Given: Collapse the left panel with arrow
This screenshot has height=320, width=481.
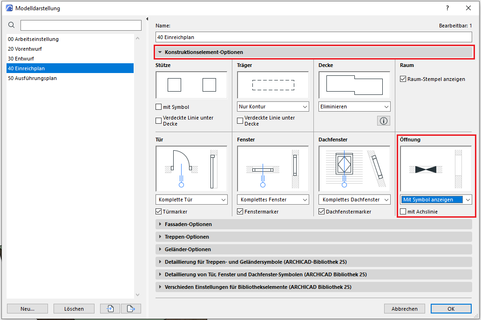Looking at the screenshot, I should point(147,19).
